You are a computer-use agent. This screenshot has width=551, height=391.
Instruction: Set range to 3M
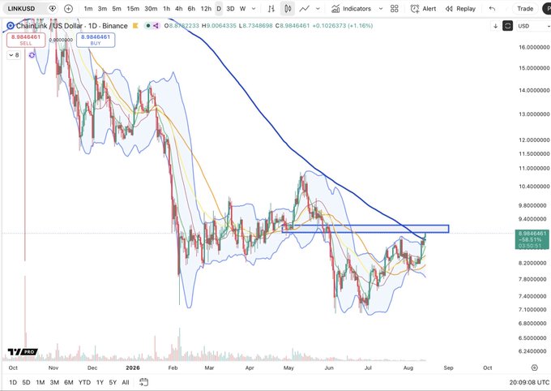coord(54,382)
